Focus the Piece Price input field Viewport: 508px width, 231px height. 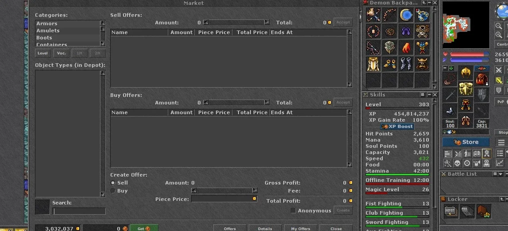(224, 199)
